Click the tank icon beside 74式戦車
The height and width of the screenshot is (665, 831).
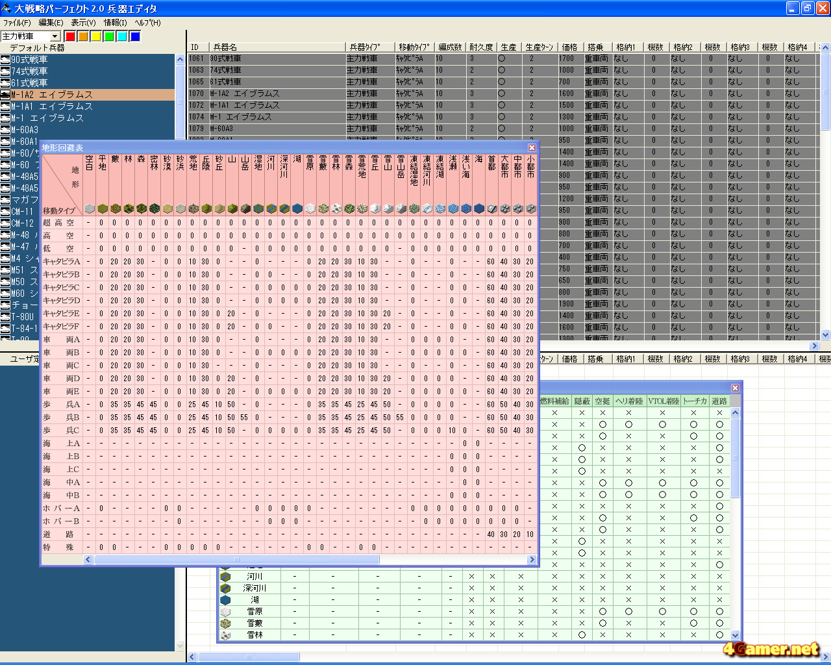pyautogui.click(x=5, y=71)
